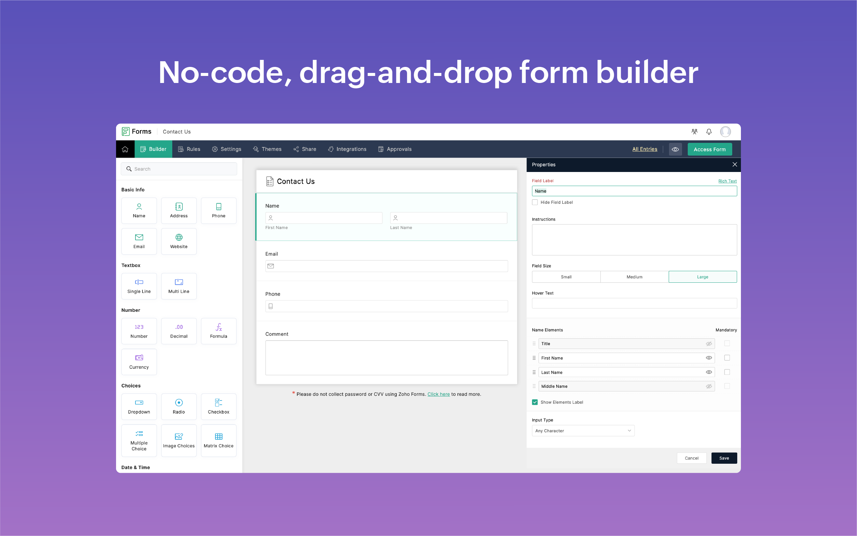This screenshot has height=536, width=857.
Task: Uncheck Show Elements Label
Action: click(x=535, y=403)
